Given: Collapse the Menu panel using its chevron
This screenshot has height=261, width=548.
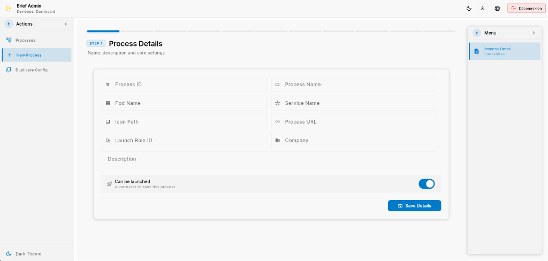Looking at the screenshot, I should [x=534, y=33].
